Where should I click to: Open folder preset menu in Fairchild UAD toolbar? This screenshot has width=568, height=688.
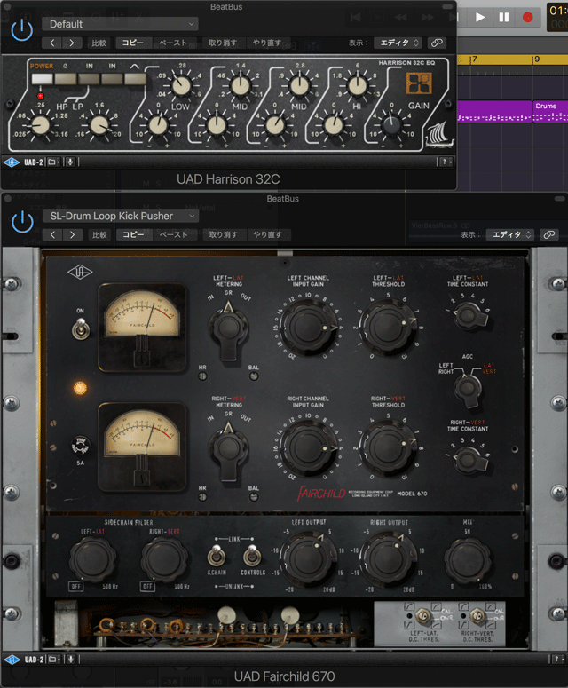(53, 660)
